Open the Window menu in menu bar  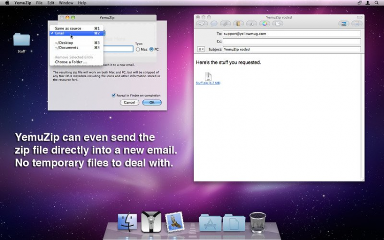click(66, 3)
